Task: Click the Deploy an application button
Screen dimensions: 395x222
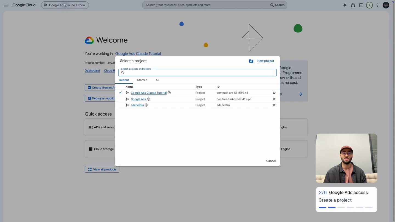Action: click(x=100, y=98)
